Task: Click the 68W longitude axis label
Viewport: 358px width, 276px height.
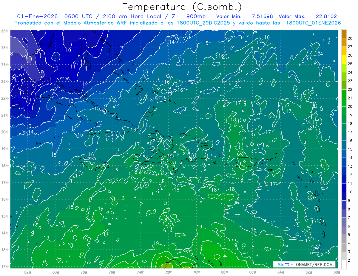Action: click(225, 272)
